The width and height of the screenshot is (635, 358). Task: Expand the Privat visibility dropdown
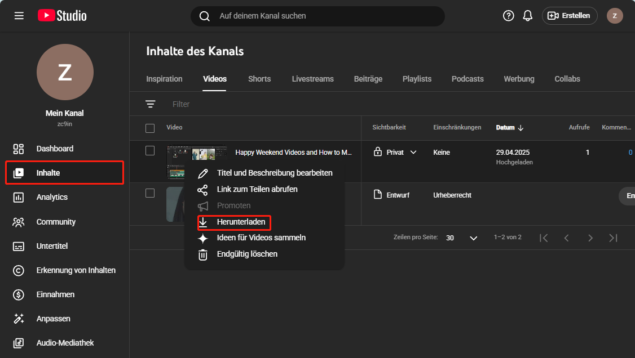tap(413, 152)
